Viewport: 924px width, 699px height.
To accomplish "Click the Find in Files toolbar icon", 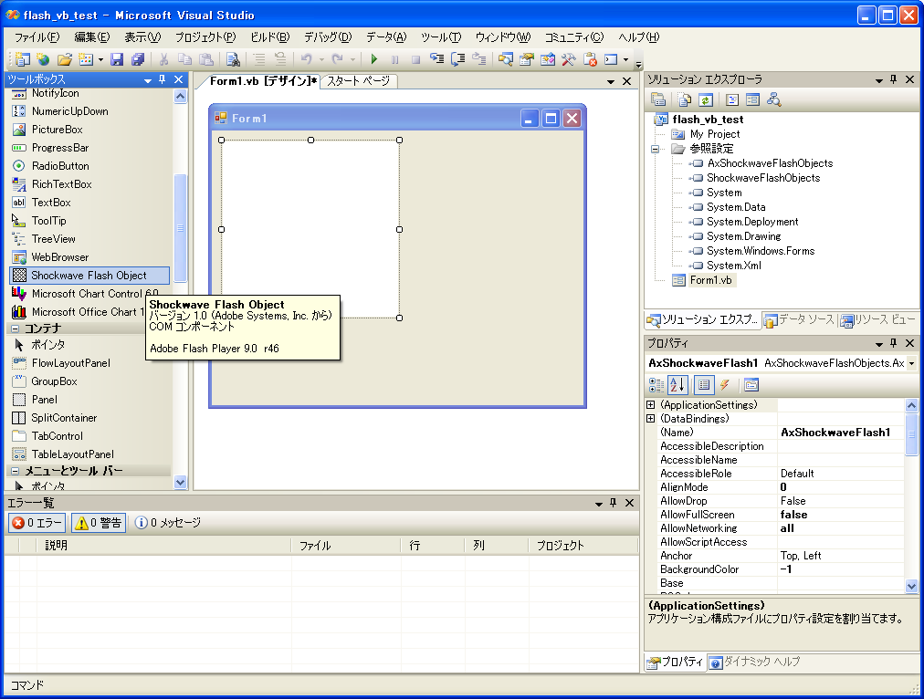I will [x=233, y=59].
